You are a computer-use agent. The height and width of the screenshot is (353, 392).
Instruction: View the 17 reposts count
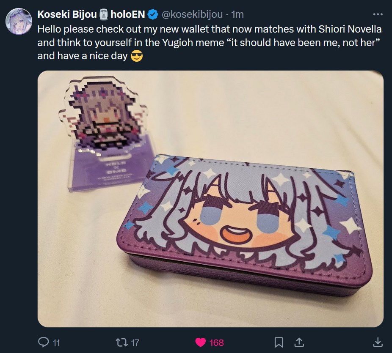[x=135, y=342]
